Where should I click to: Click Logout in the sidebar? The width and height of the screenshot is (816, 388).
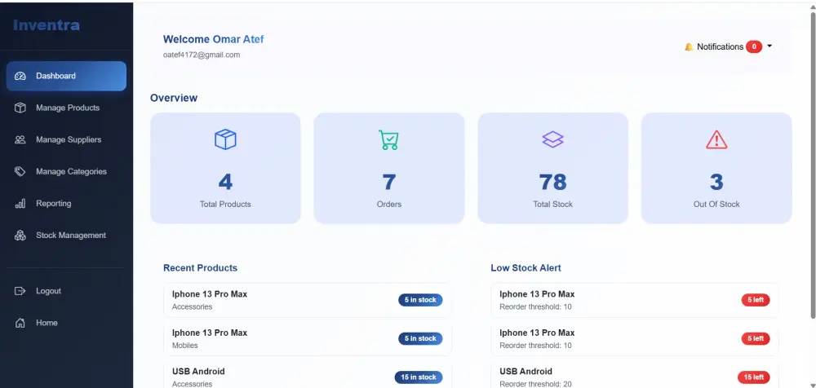click(x=66, y=291)
